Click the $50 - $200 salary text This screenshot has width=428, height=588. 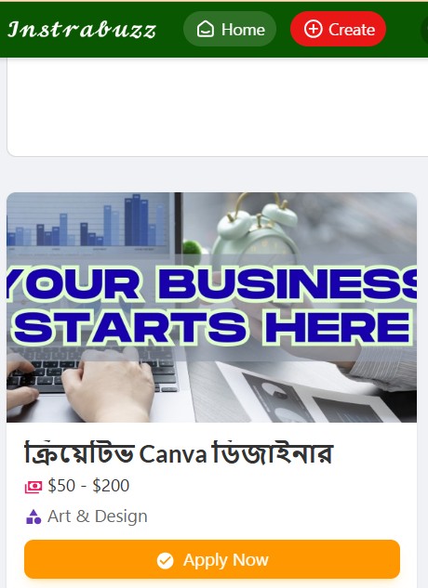pyautogui.click(x=88, y=486)
